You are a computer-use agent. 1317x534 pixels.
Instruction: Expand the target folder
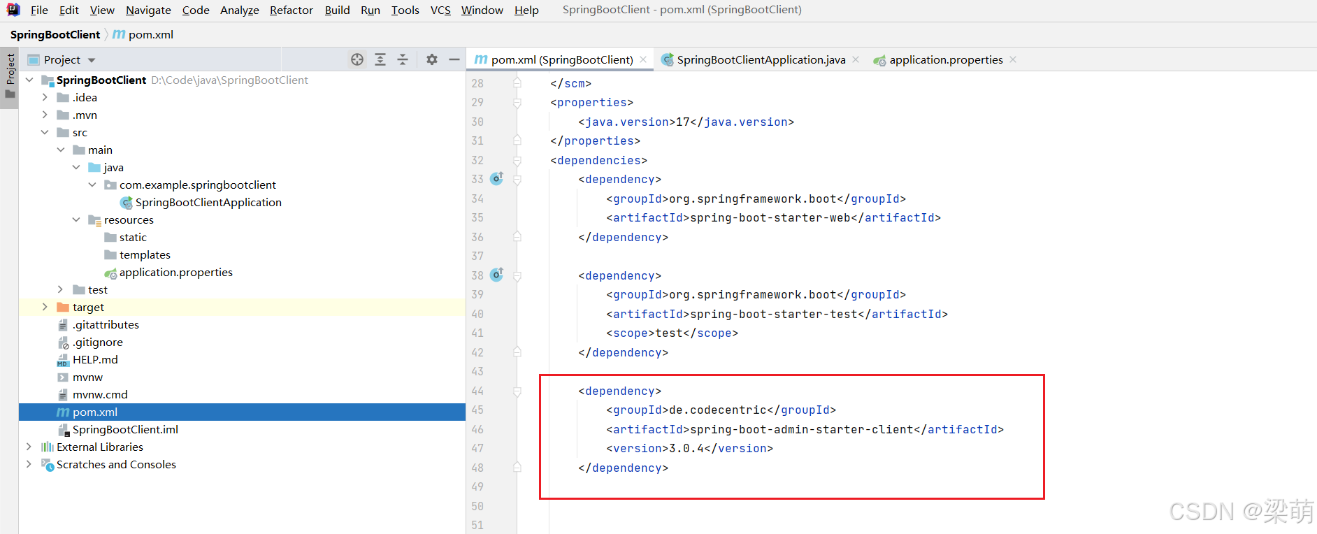pos(45,307)
